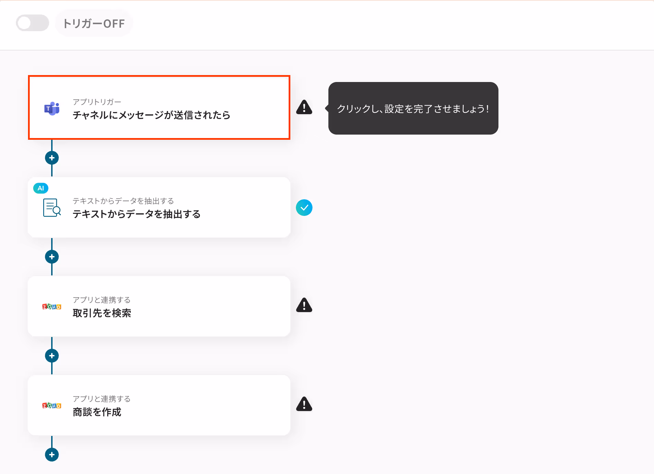The width and height of the screenshot is (654, 474).
Task: Open the チャネルにメッセージが送信されたら trigger step
Action: click(159, 108)
